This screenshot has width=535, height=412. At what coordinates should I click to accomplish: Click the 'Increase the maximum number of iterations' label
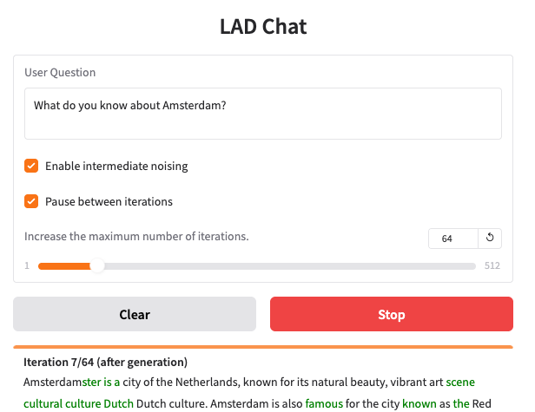(136, 236)
